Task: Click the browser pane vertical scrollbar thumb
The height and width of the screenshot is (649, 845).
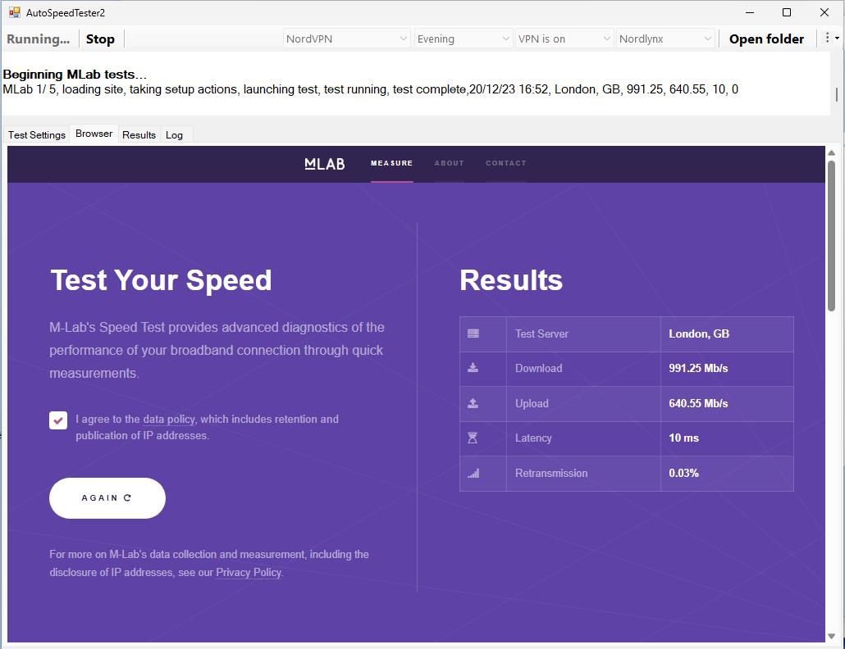Action: coord(832,236)
